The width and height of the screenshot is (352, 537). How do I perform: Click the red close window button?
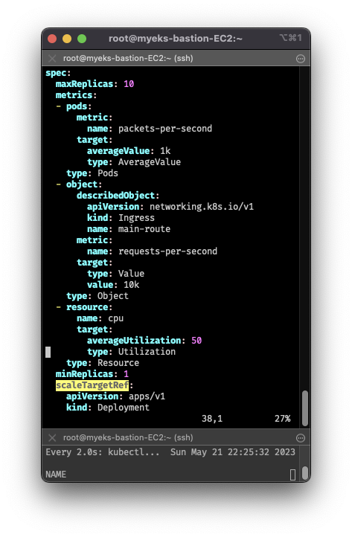point(52,39)
